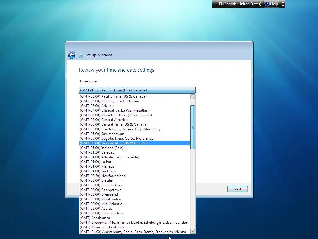Screen dimensions: 318x239
Task: Collapse the Time zone combo box arrow
Action: (x=193, y=90)
